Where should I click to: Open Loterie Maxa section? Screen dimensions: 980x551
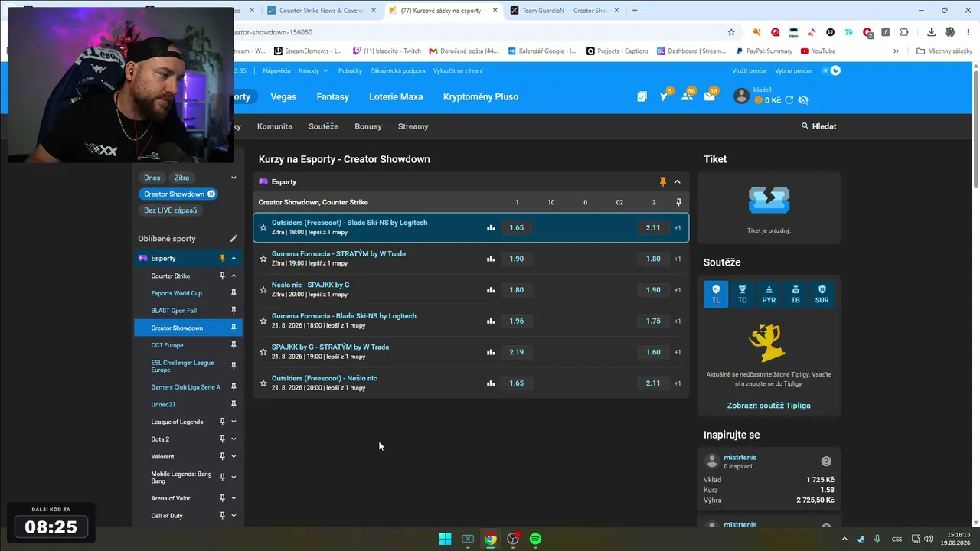[x=396, y=97]
